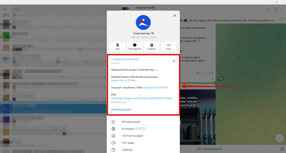
Task: Click the share forward arrow button
Action: click(221, 79)
